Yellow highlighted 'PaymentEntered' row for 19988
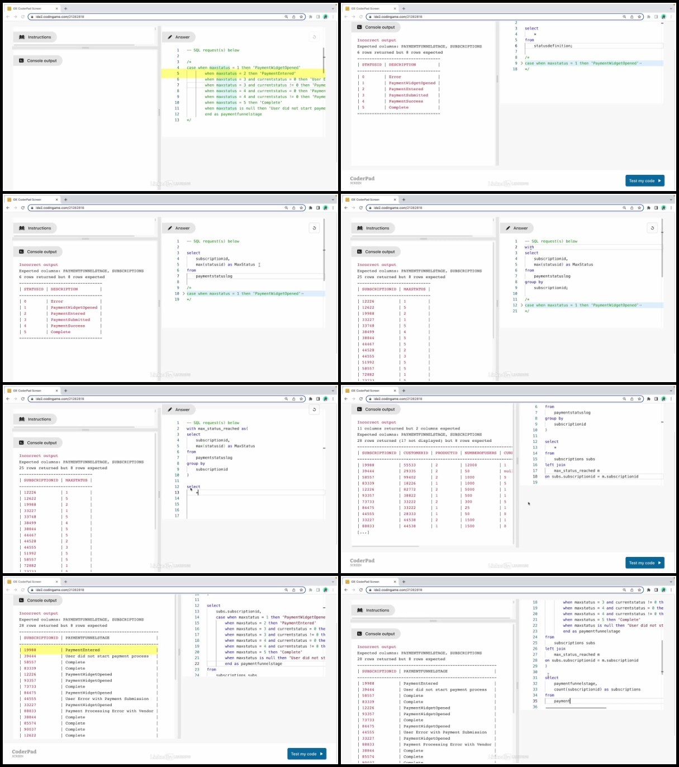Screen dimensions: 679x767 click(x=88, y=650)
